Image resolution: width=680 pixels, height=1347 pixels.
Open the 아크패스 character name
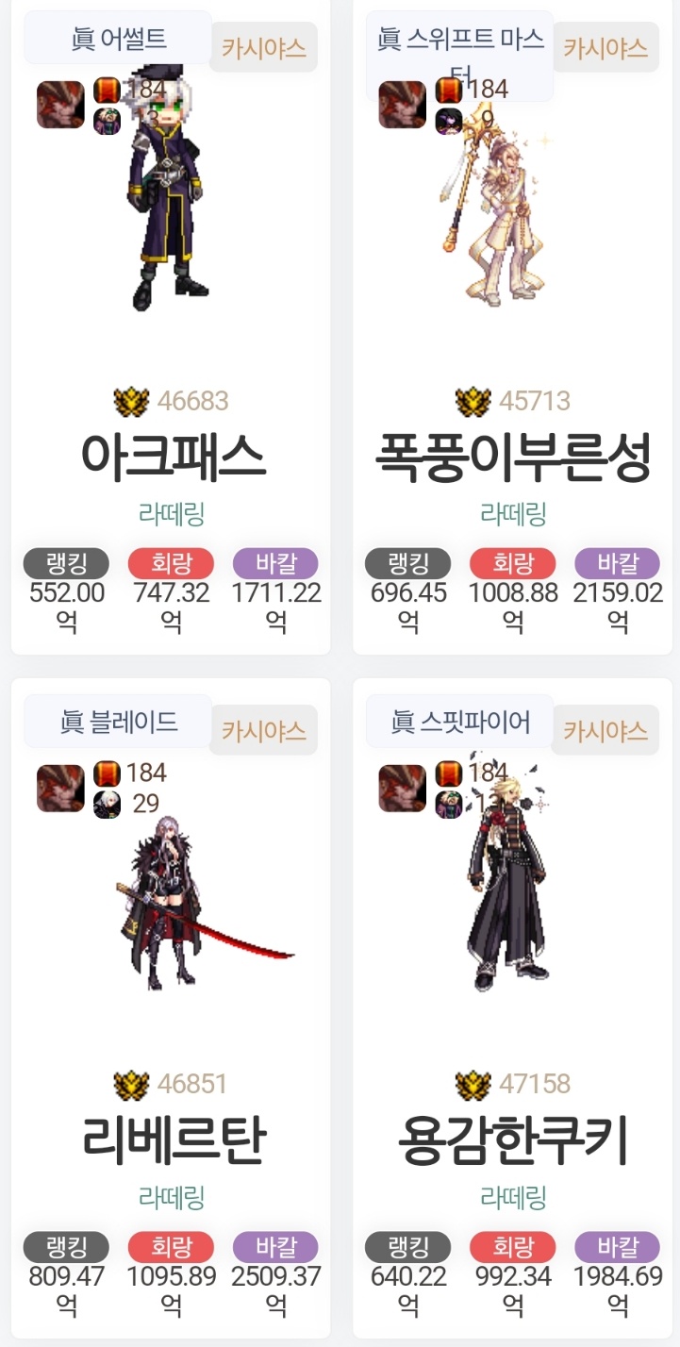coord(174,457)
